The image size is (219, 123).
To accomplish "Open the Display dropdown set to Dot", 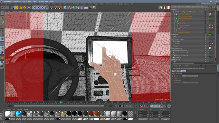I will [190, 76].
